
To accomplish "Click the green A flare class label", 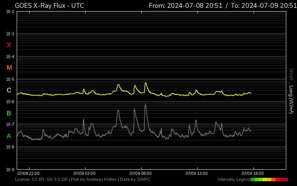I will 9,136.
